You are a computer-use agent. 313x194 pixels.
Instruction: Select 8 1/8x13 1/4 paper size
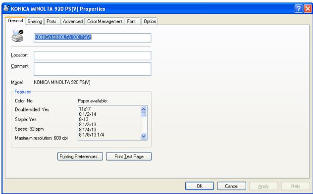[92, 135]
